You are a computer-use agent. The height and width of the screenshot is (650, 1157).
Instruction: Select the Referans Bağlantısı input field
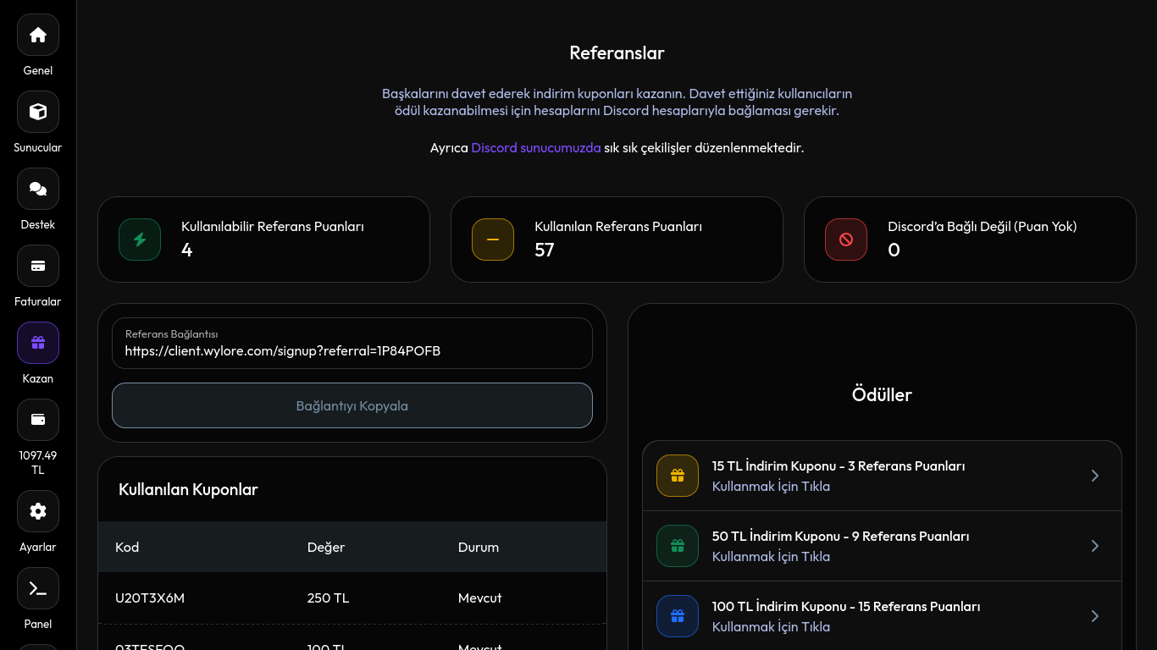(352, 350)
